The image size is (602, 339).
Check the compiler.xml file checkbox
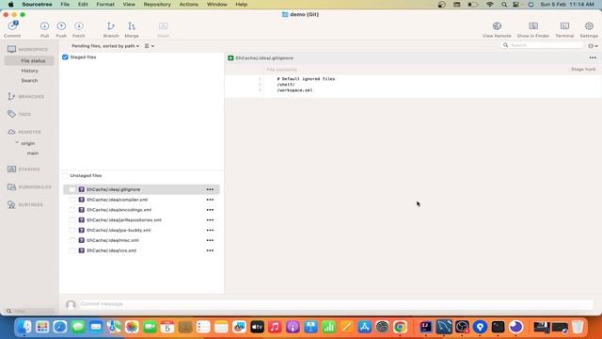click(72, 200)
